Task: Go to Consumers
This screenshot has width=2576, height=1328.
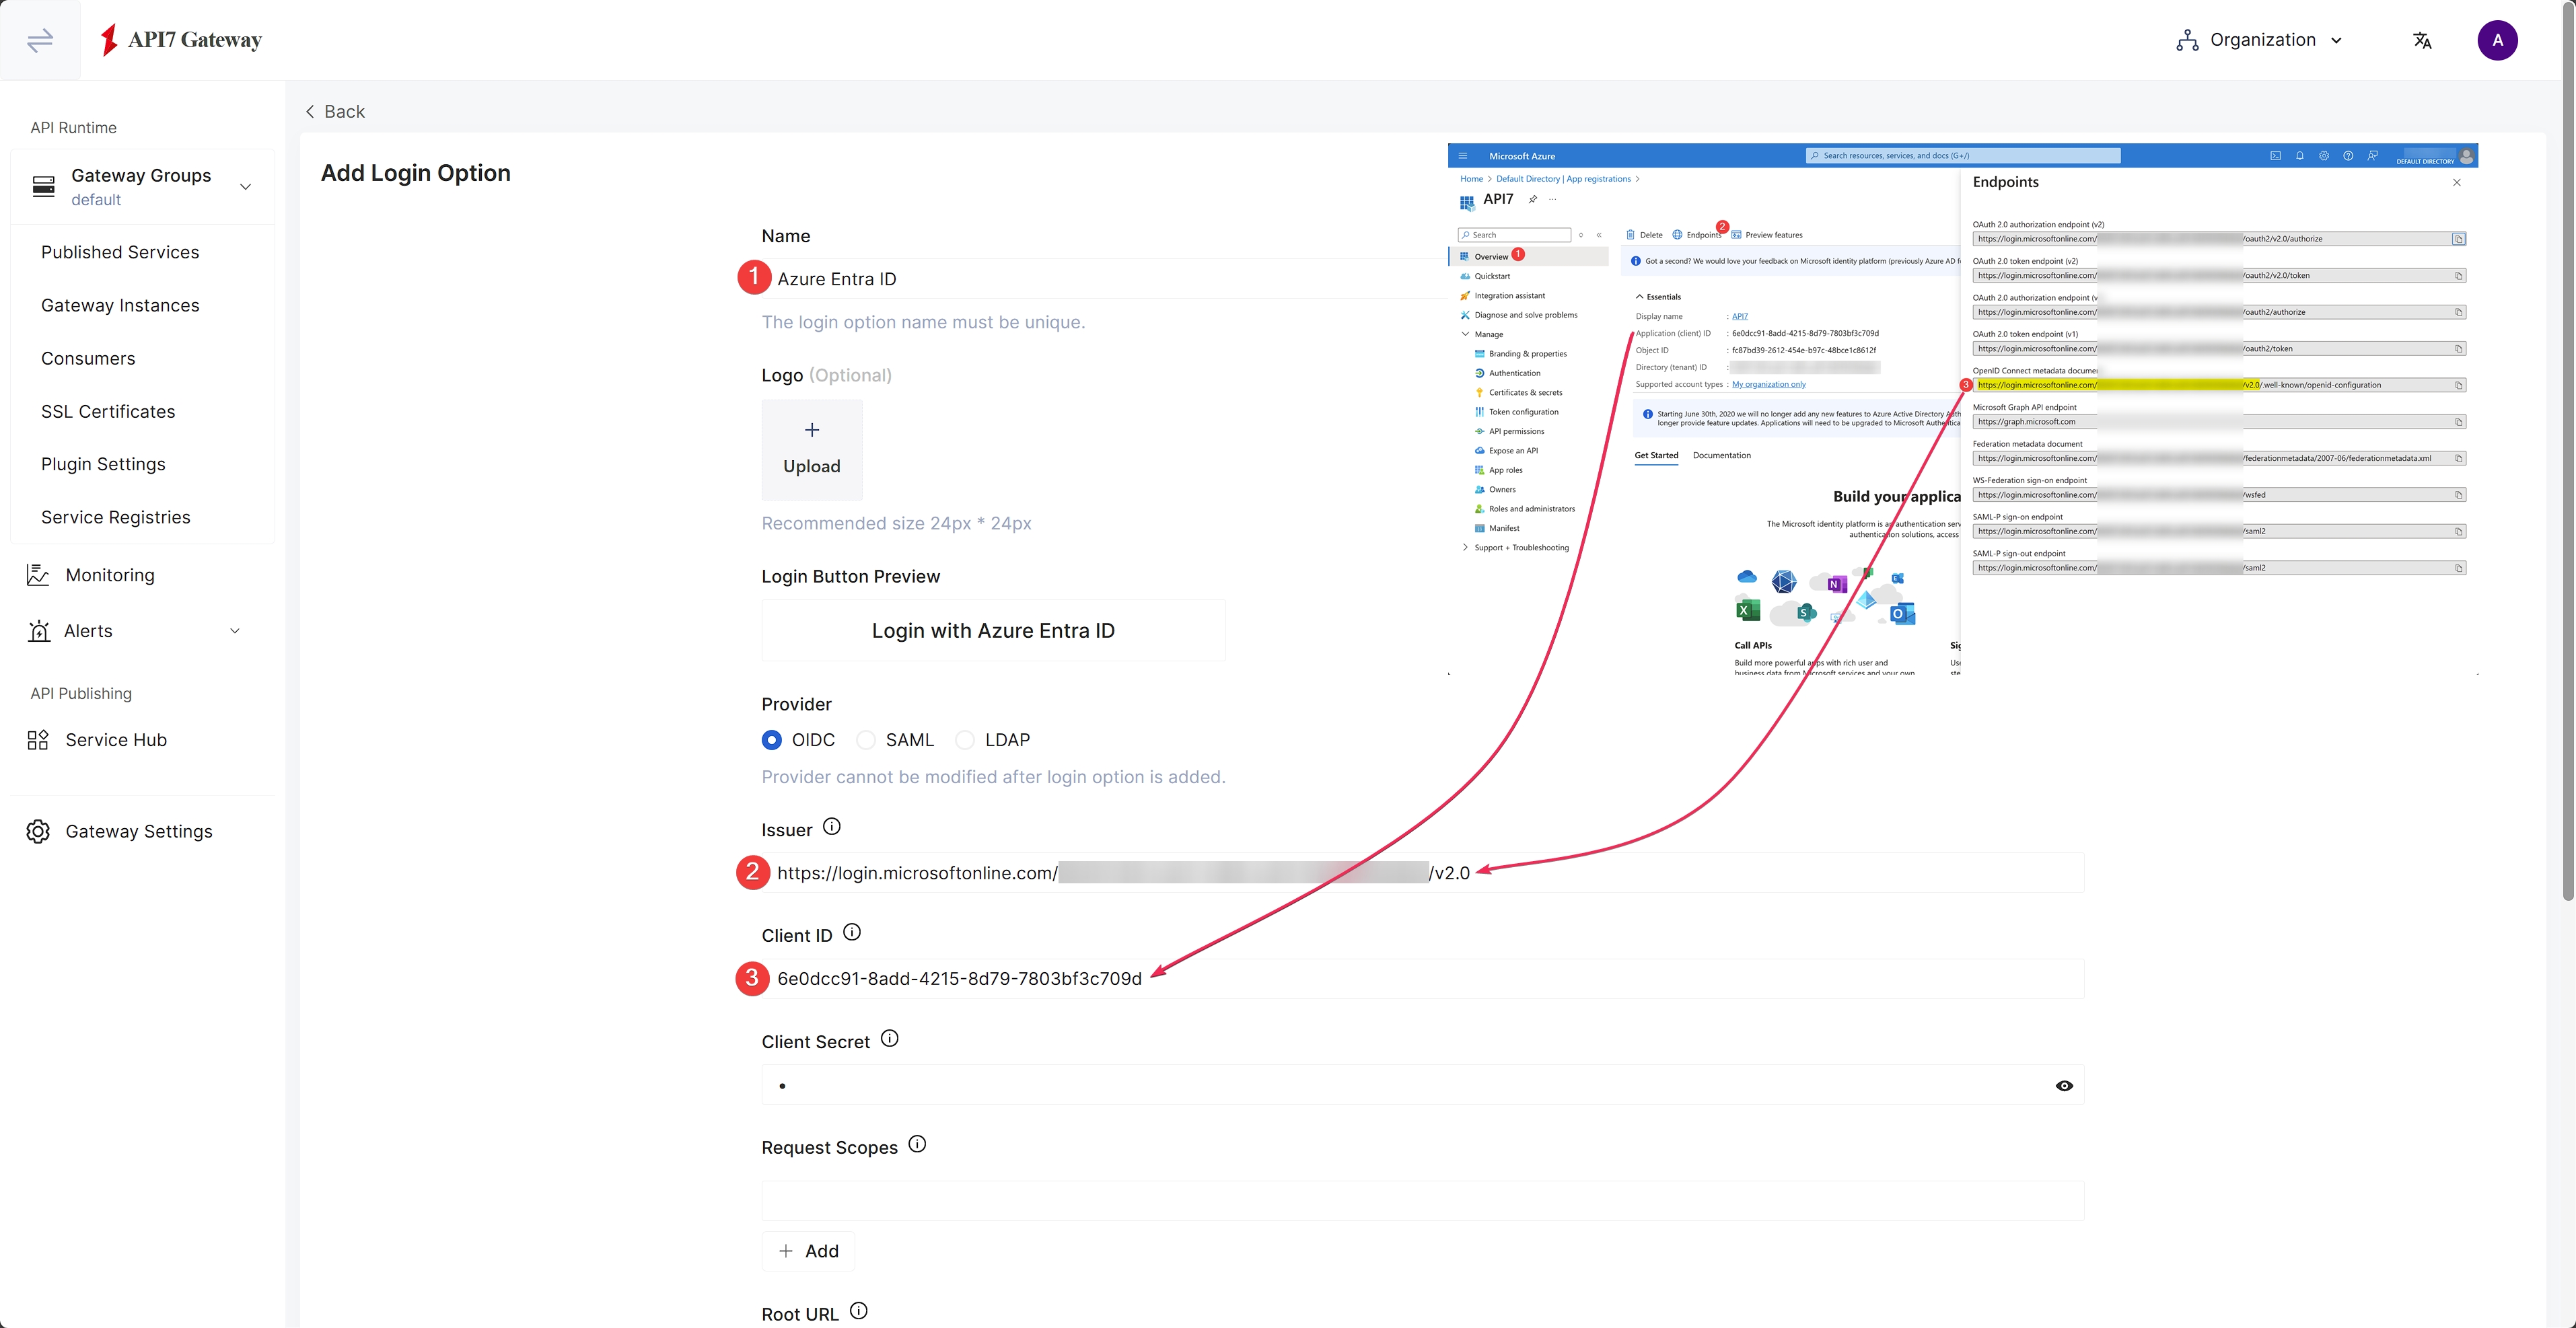Action: point(88,358)
